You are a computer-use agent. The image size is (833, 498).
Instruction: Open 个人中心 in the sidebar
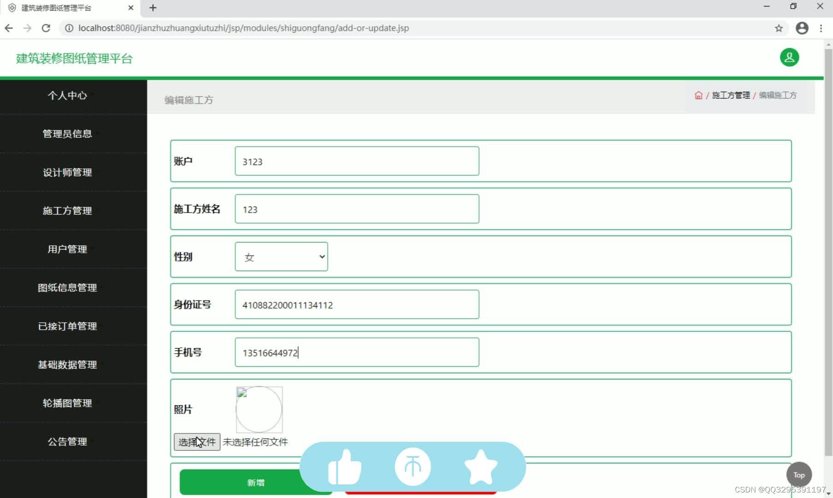tap(67, 95)
